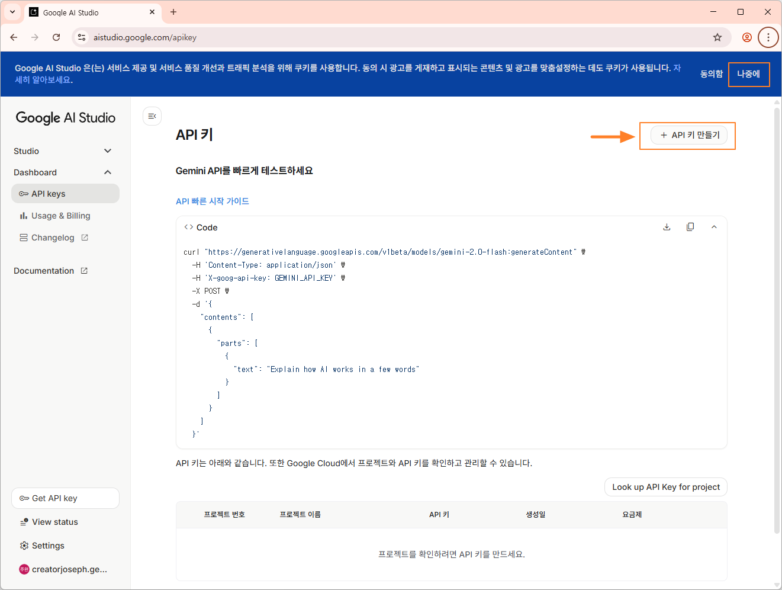Click the '요금제' column header

click(x=632, y=515)
